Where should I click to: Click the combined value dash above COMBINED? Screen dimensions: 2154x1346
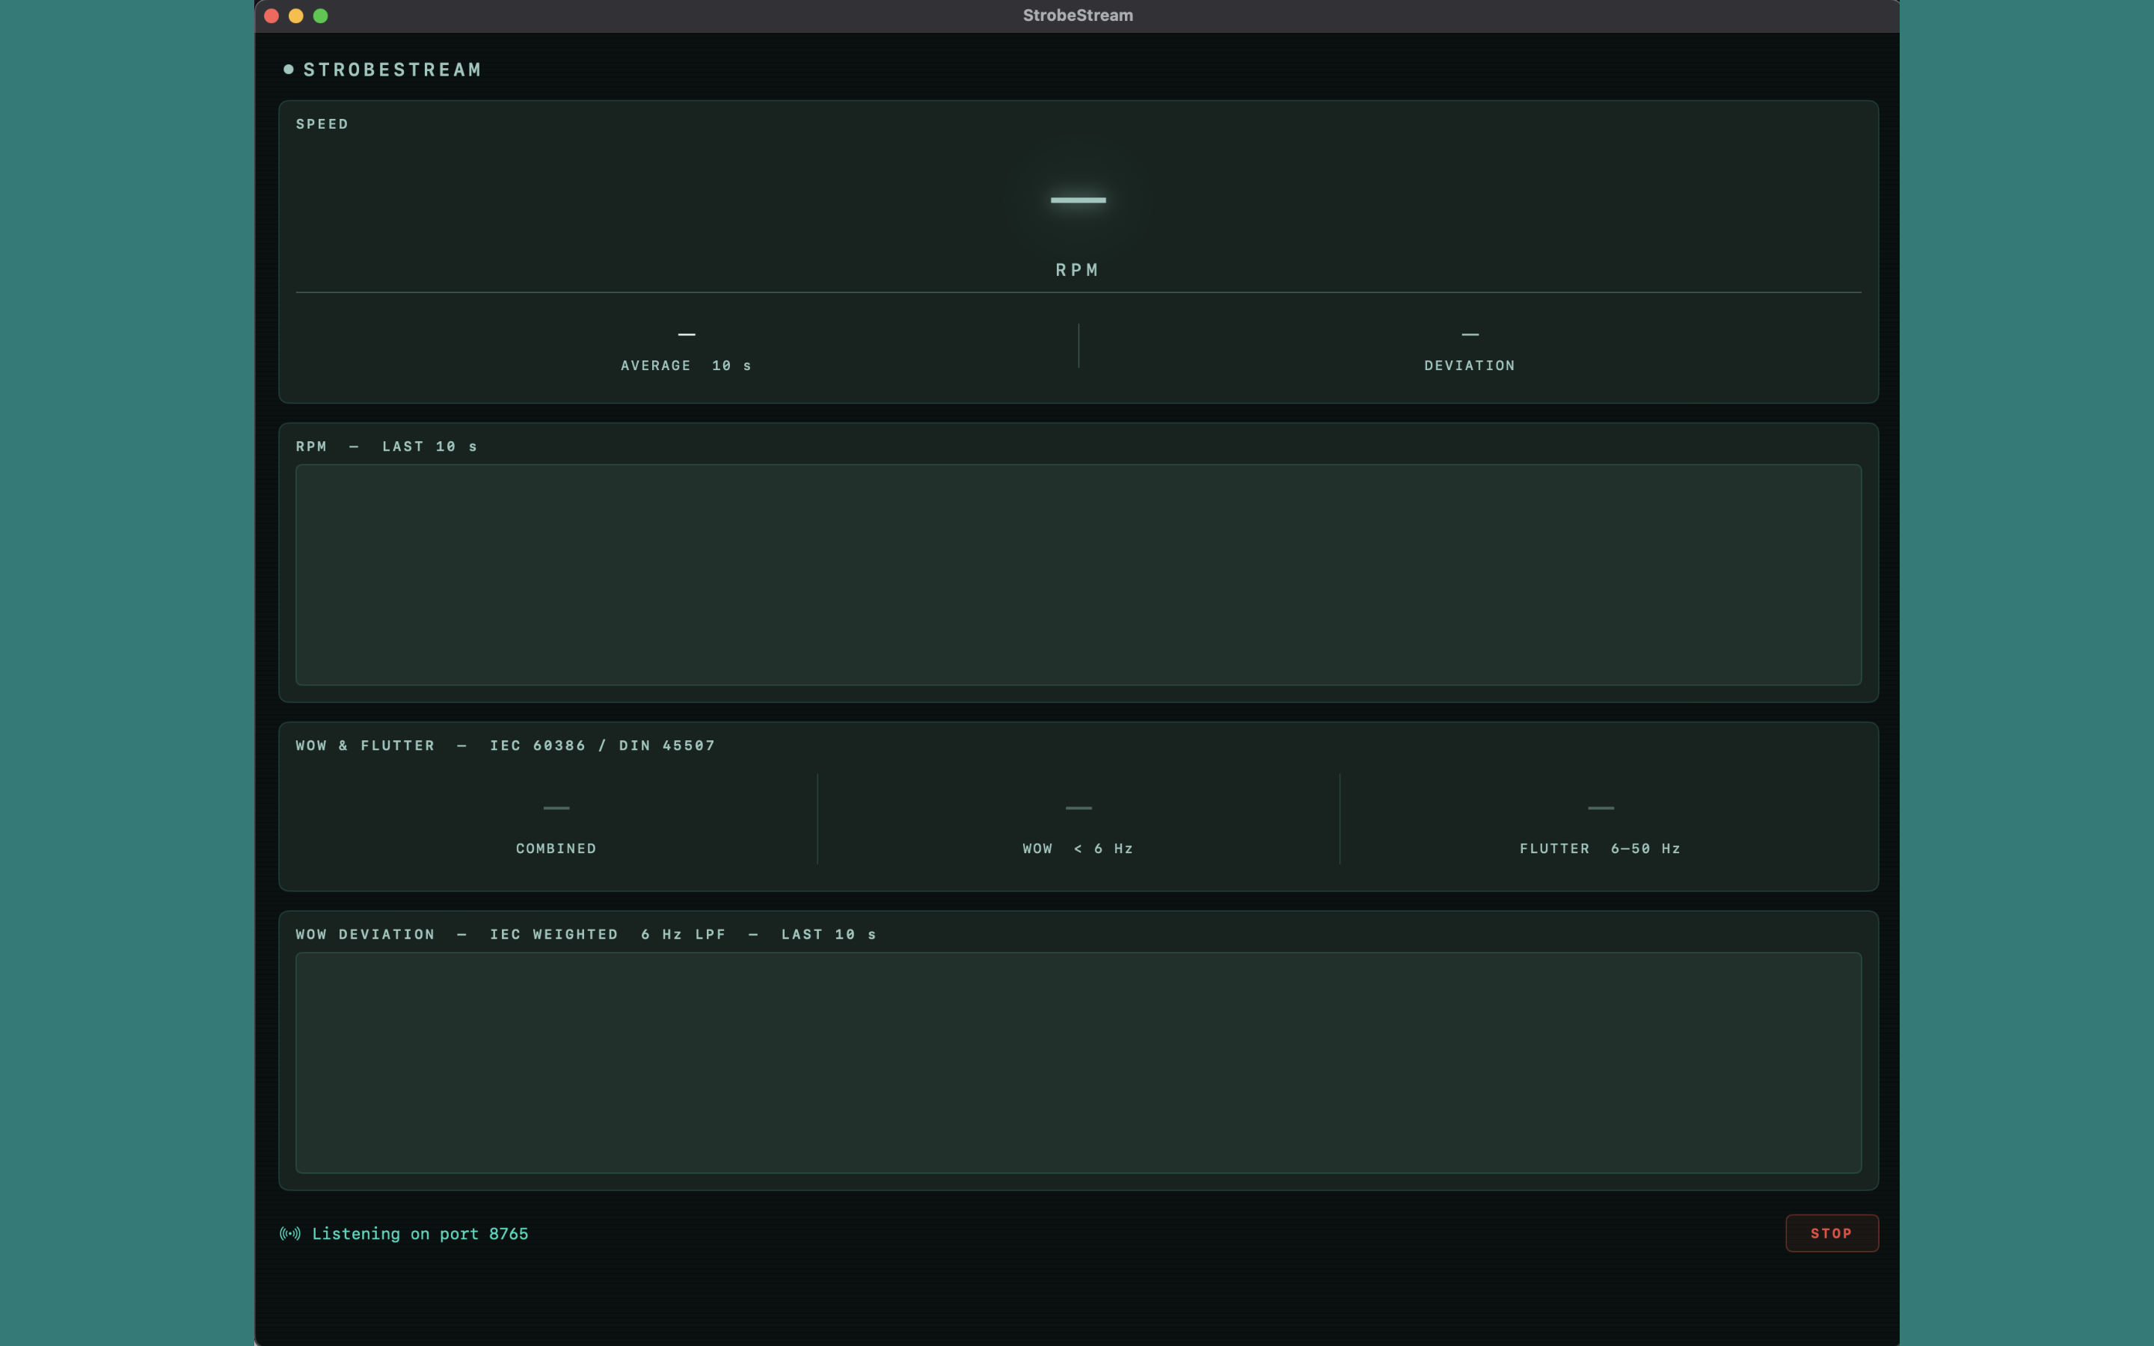pos(556,808)
